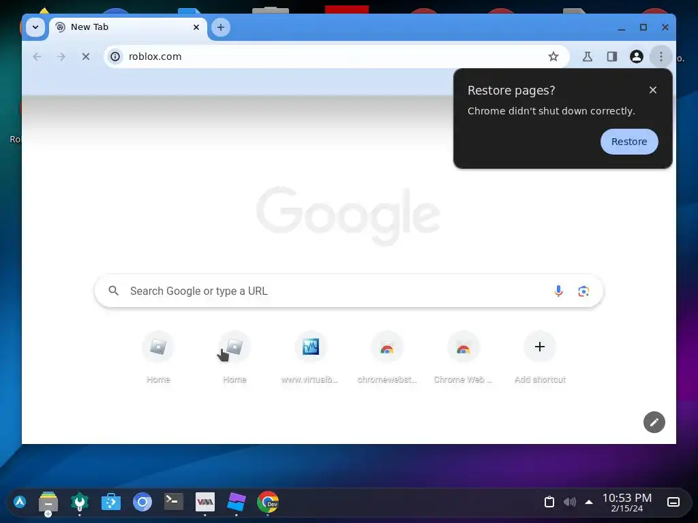The image size is (698, 523).
Task: Open the green gear settings taskbar app
Action: tap(80, 502)
